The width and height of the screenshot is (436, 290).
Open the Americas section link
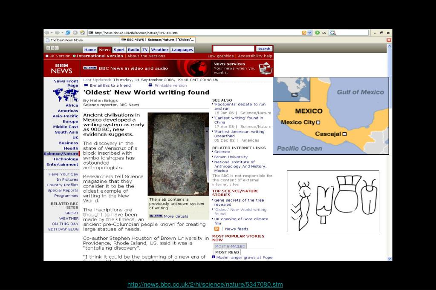point(68,111)
